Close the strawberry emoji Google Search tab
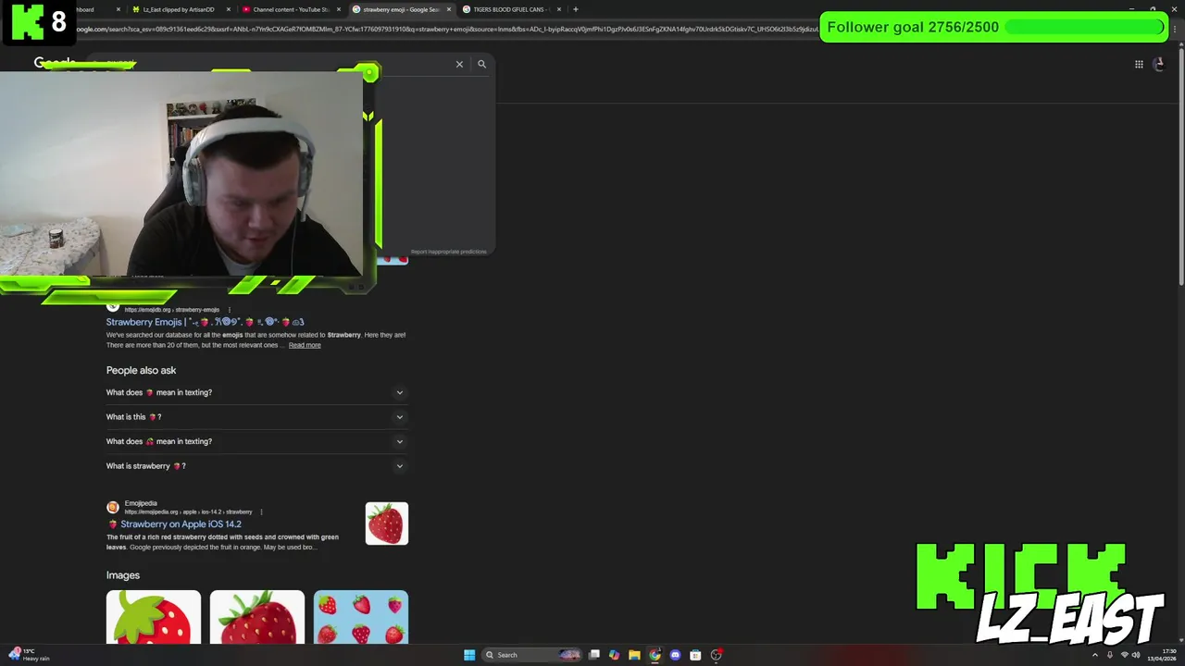Image resolution: width=1185 pixels, height=666 pixels. click(x=449, y=9)
